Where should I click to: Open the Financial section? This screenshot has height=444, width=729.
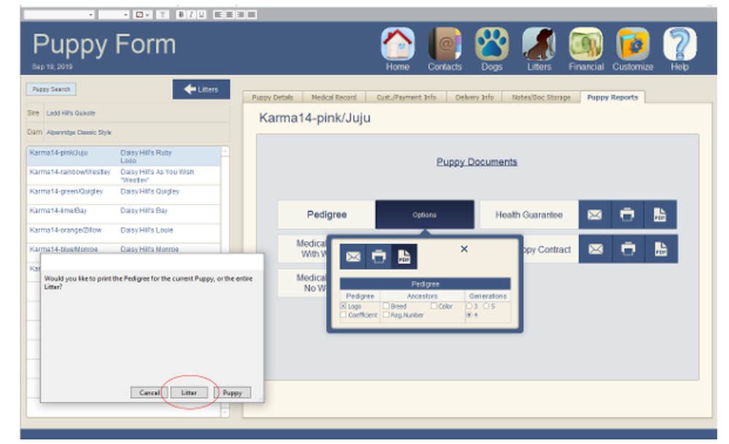[585, 44]
